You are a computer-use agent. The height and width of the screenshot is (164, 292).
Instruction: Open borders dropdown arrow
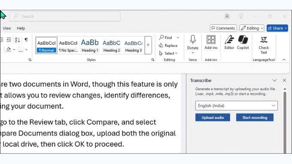click(27, 49)
